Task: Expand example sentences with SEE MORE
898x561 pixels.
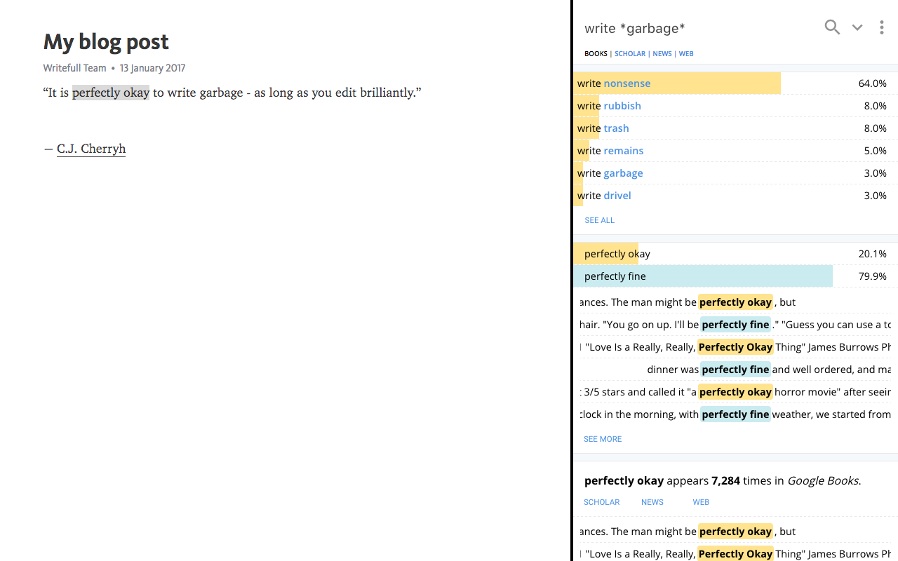Action: click(x=603, y=439)
